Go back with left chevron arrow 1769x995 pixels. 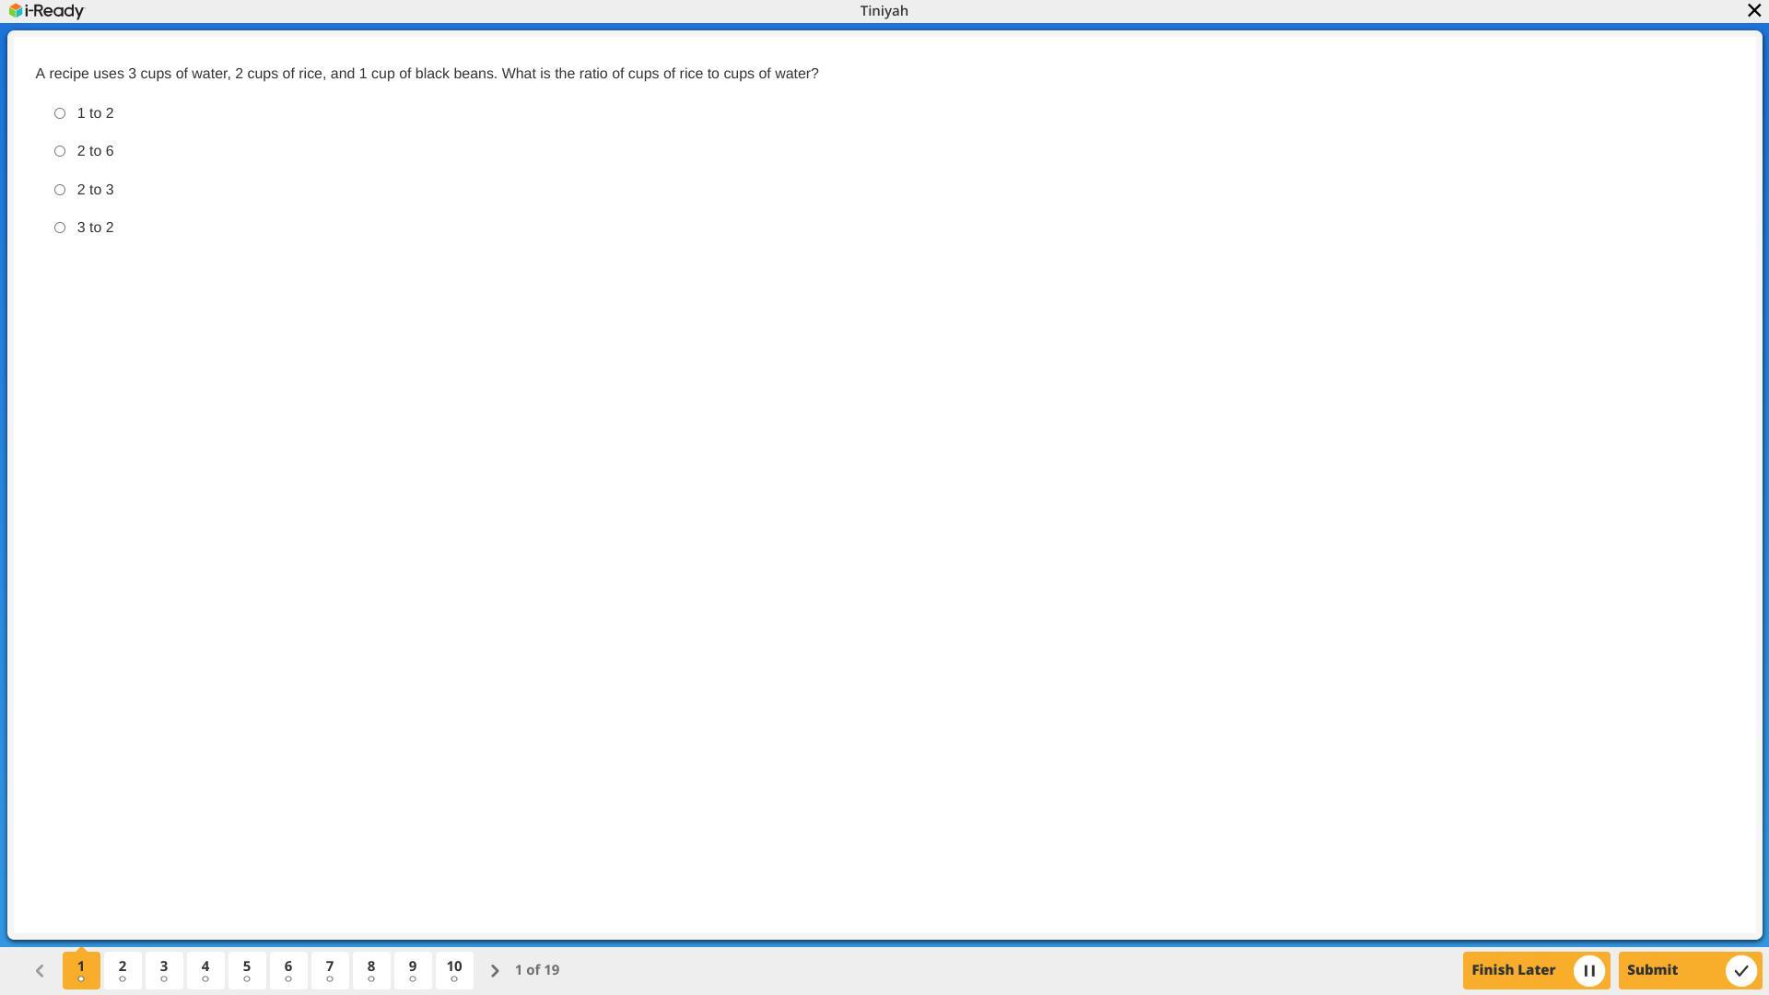[x=40, y=970]
